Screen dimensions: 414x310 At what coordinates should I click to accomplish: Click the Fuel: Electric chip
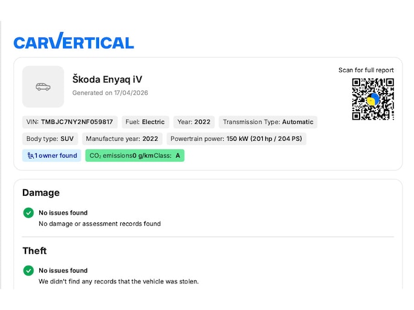[145, 122]
